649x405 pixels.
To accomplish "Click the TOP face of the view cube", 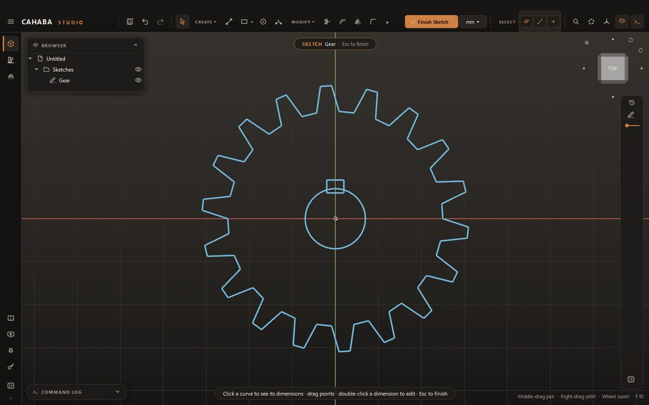I will [x=612, y=68].
